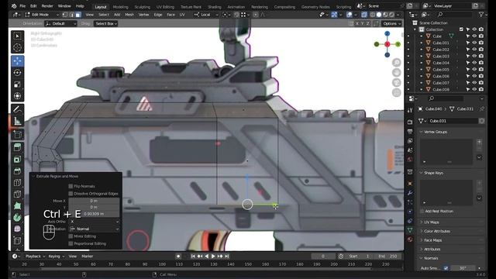This screenshot has height=279, width=496.
Task: Switch to edge select mode
Action: point(71,15)
